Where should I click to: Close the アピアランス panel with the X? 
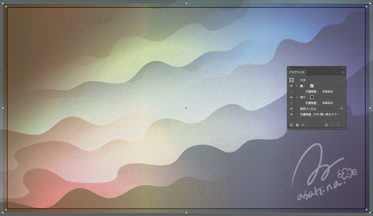pos(289,68)
